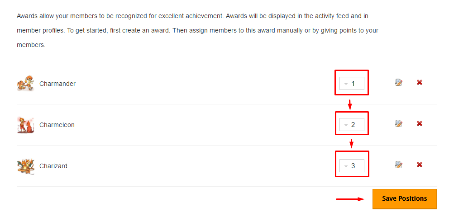Click the Charizard award name
The height and width of the screenshot is (217, 449).
[53, 166]
